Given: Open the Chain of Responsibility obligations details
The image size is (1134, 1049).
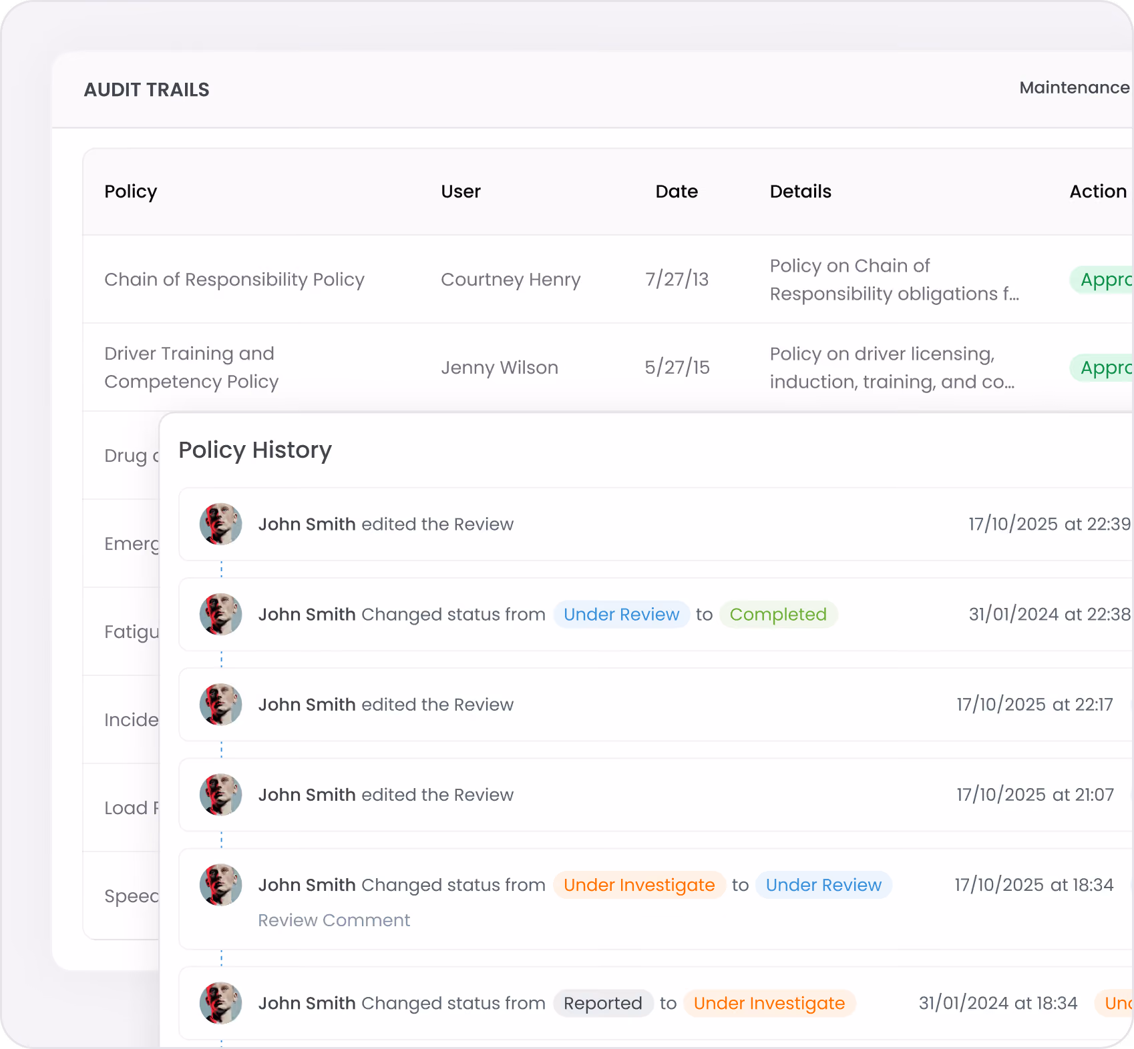Looking at the screenshot, I should (x=894, y=280).
